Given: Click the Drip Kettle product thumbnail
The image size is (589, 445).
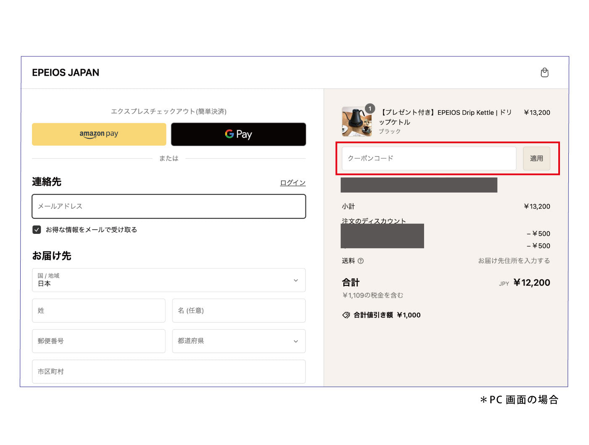Looking at the screenshot, I should click(356, 122).
